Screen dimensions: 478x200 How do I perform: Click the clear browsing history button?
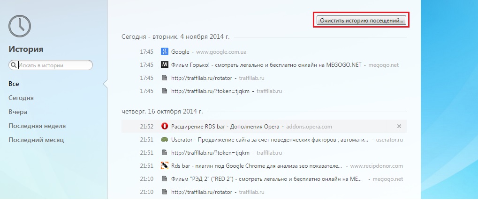pos(361,21)
